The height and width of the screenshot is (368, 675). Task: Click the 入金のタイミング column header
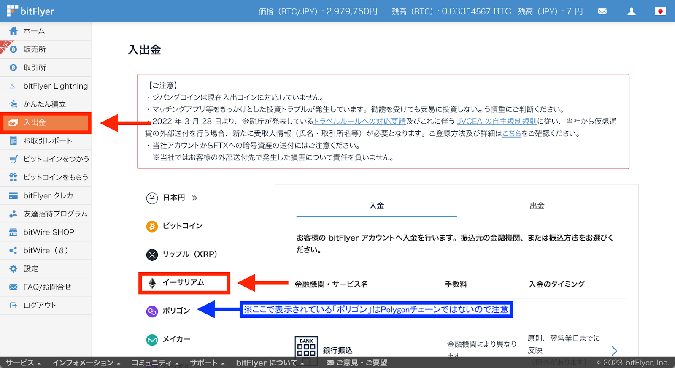[557, 284]
